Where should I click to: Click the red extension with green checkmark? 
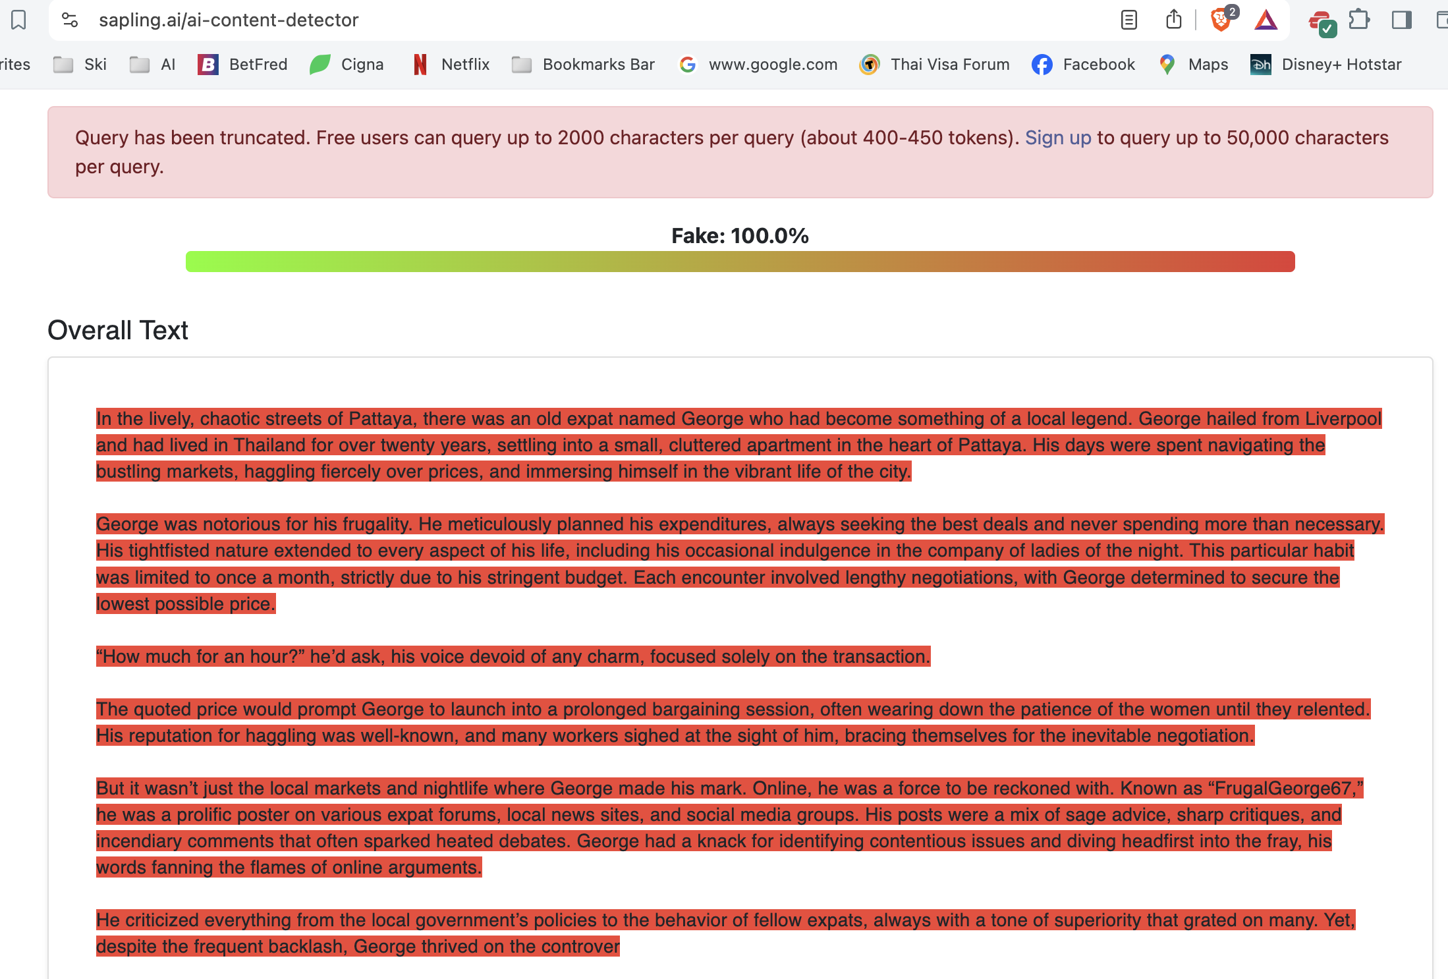click(x=1321, y=22)
